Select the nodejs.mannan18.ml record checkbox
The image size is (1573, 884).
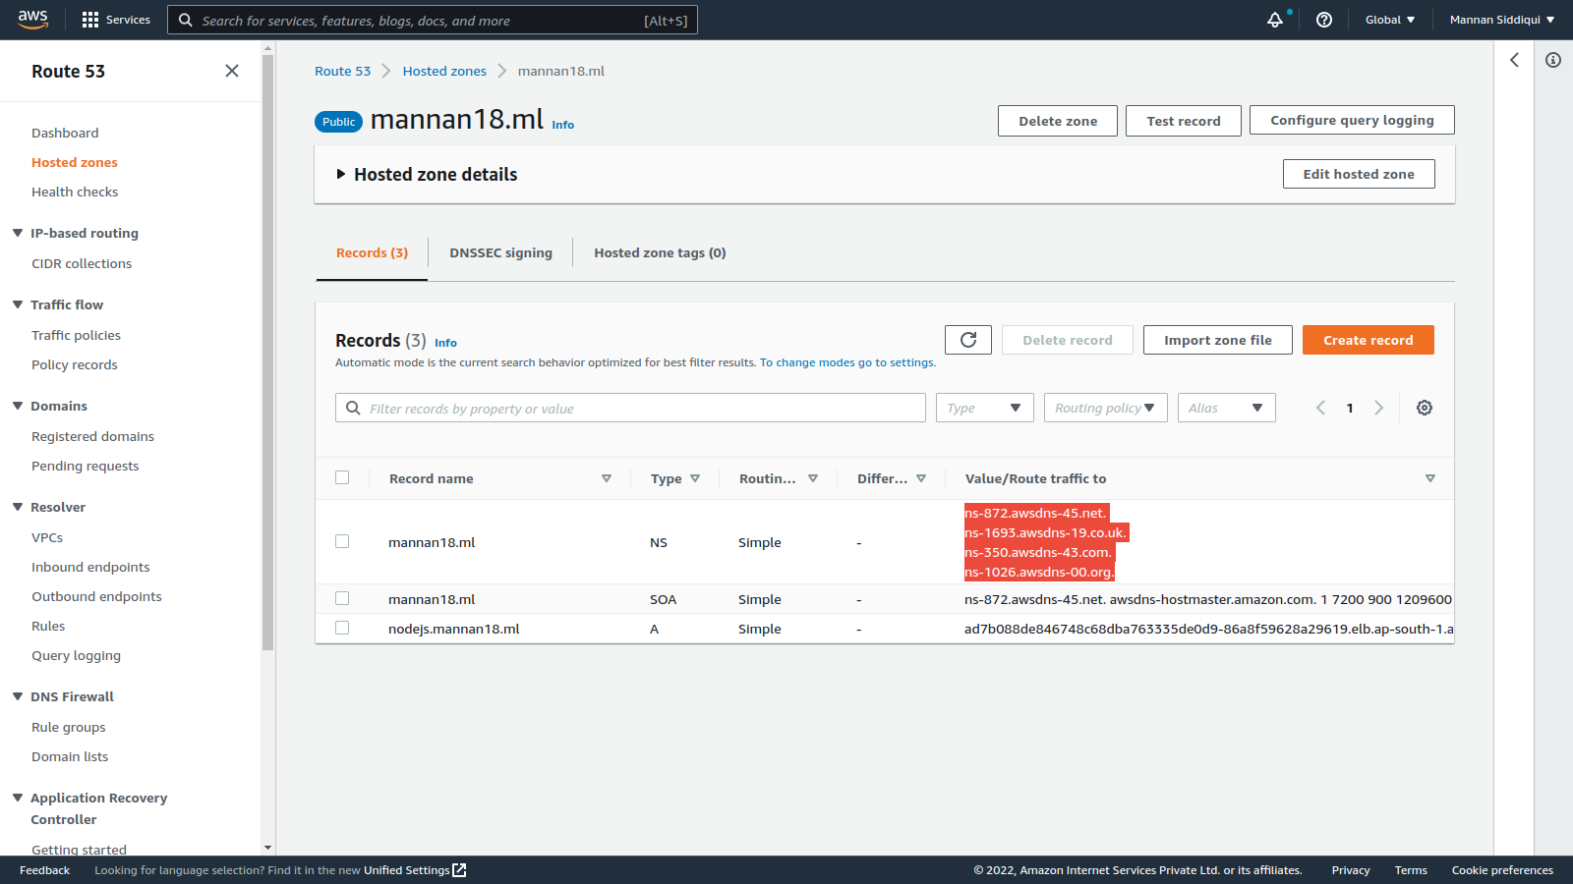pos(342,628)
